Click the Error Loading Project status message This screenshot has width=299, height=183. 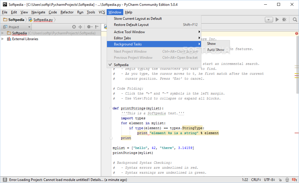(x=68, y=180)
